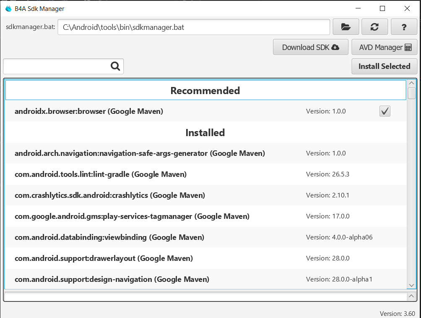
Task: Click the B4A flame app icon
Action: tap(8, 8)
